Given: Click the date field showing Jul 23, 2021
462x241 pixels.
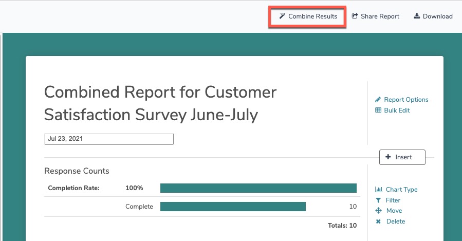Looking at the screenshot, I should coord(109,139).
